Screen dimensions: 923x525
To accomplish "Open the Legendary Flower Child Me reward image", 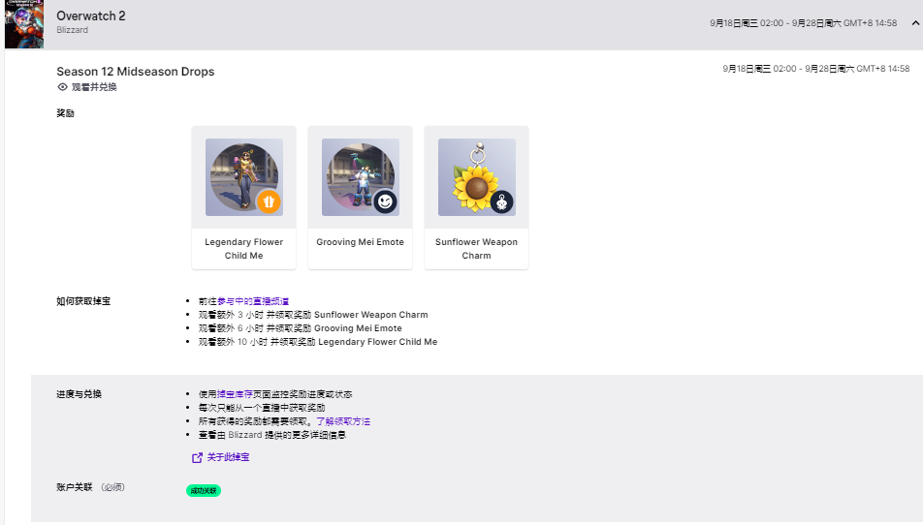I will 243,176.
